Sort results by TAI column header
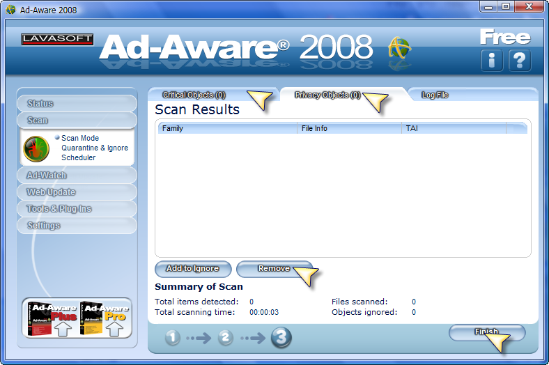The image size is (549, 365). pos(454,128)
